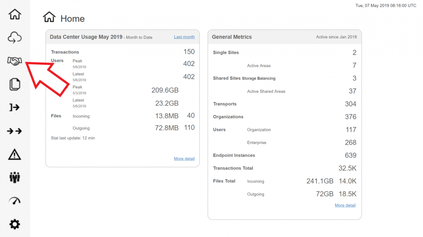Open the speedometer gauge icon

(15, 201)
